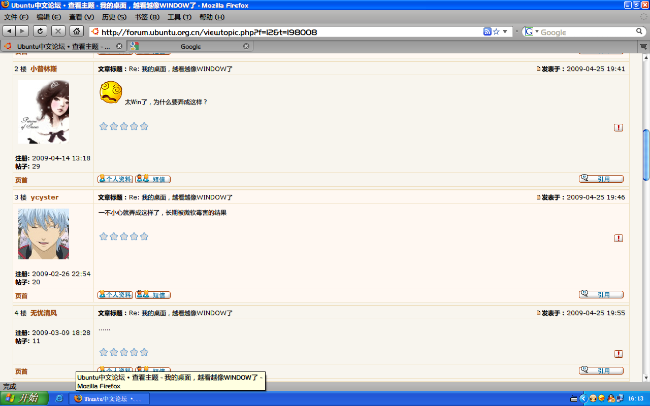This screenshot has height=406, width=650.
Task: Open the 历史 (S) menu
Action: 114,17
